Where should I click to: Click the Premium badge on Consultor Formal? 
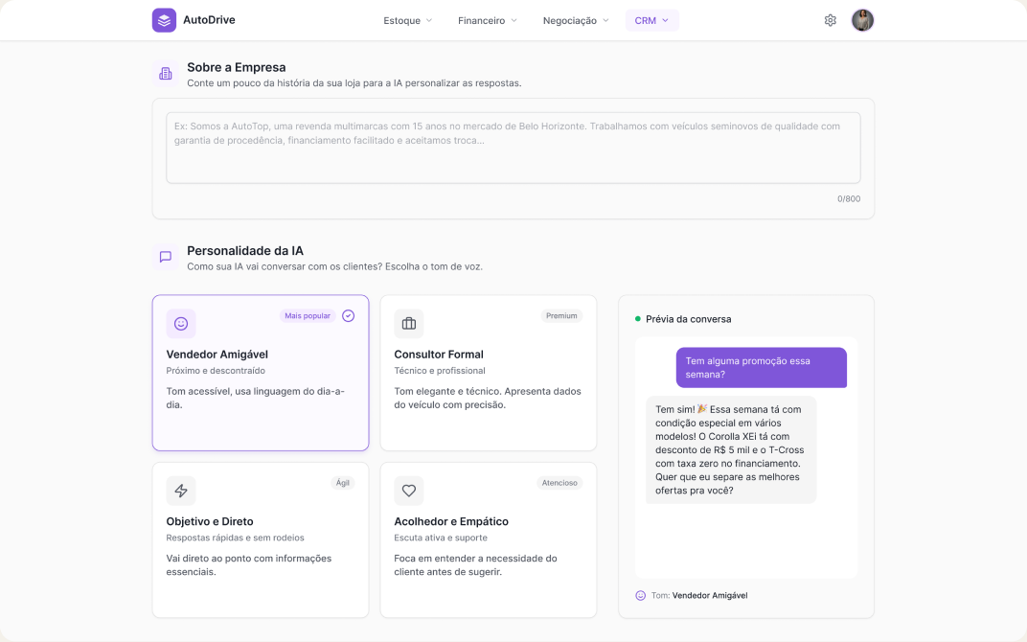pos(561,316)
